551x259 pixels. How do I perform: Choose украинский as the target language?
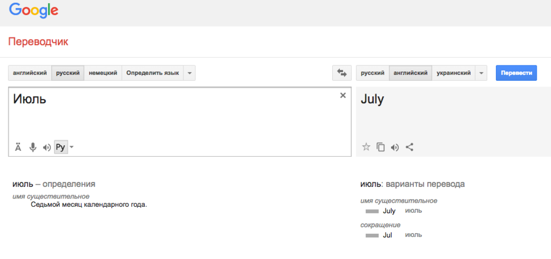click(453, 73)
